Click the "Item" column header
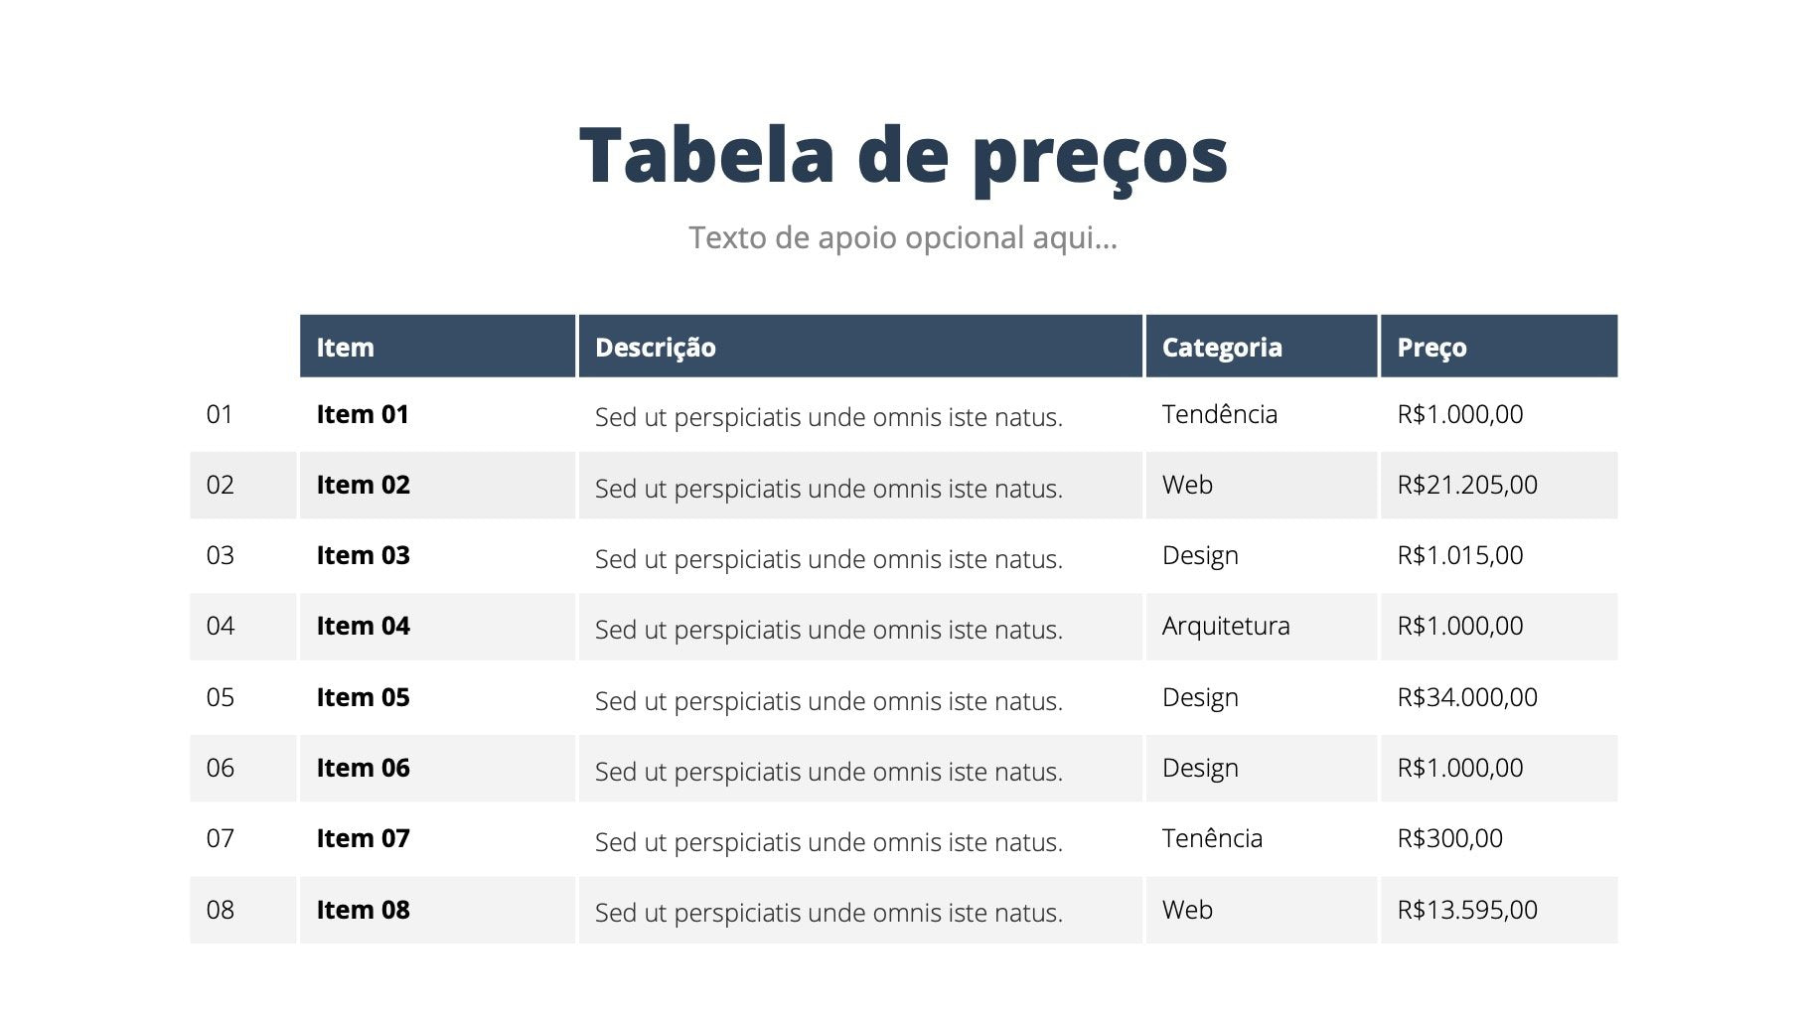This screenshot has height=1017, width=1808. point(346,348)
